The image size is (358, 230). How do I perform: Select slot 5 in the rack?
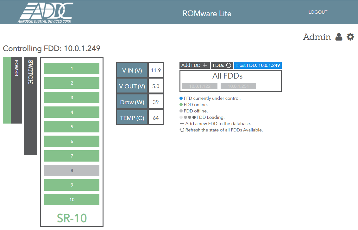coord(72,127)
